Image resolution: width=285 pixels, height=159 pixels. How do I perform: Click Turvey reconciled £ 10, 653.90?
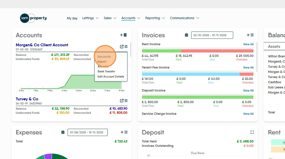click(118, 108)
